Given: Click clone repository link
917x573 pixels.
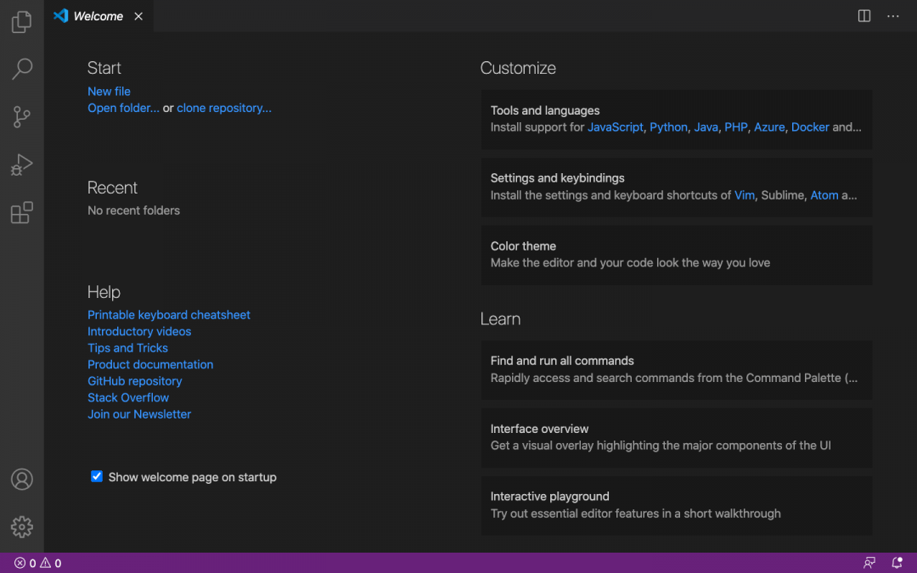Looking at the screenshot, I should (223, 108).
